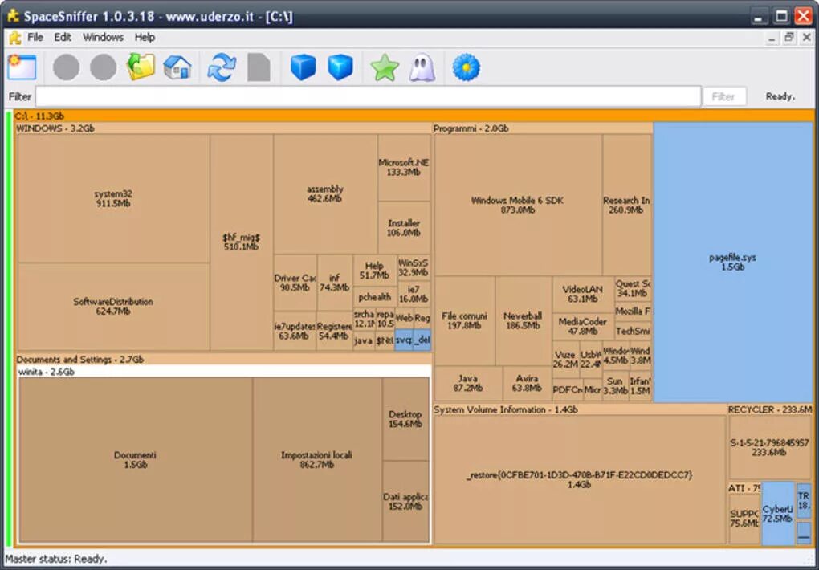This screenshot has height=570, width=819.
Task: Open the File menu
Action: [35, 37]
